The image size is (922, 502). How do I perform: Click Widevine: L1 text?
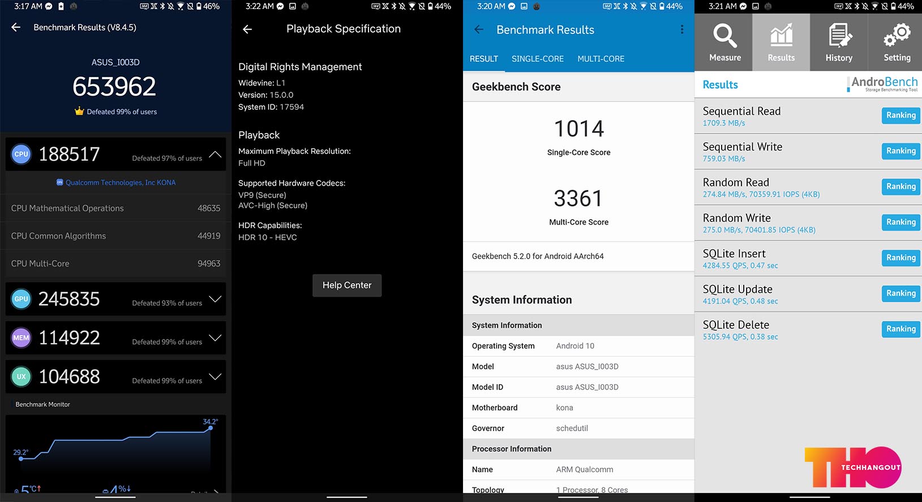(261, 83)
